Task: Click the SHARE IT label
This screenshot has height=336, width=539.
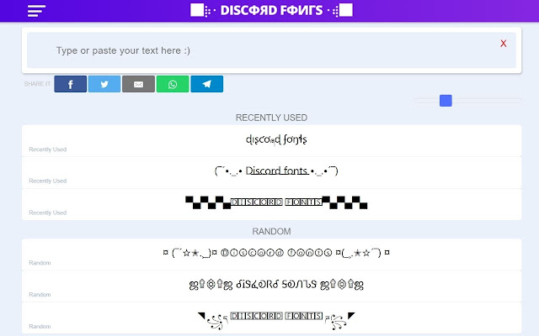Action: 37,84
